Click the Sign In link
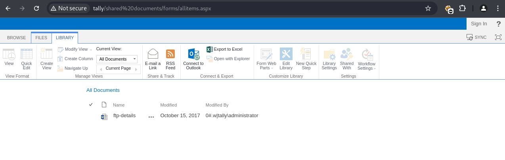505x160 pixels. (479, 23)
